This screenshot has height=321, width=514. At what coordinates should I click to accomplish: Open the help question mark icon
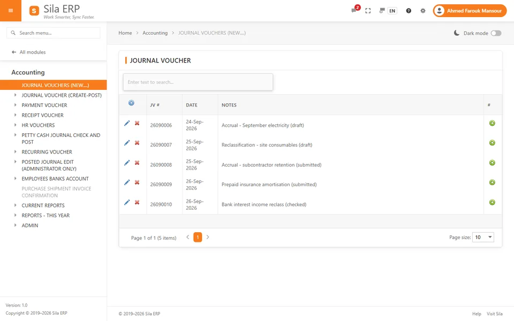(409, 11)
